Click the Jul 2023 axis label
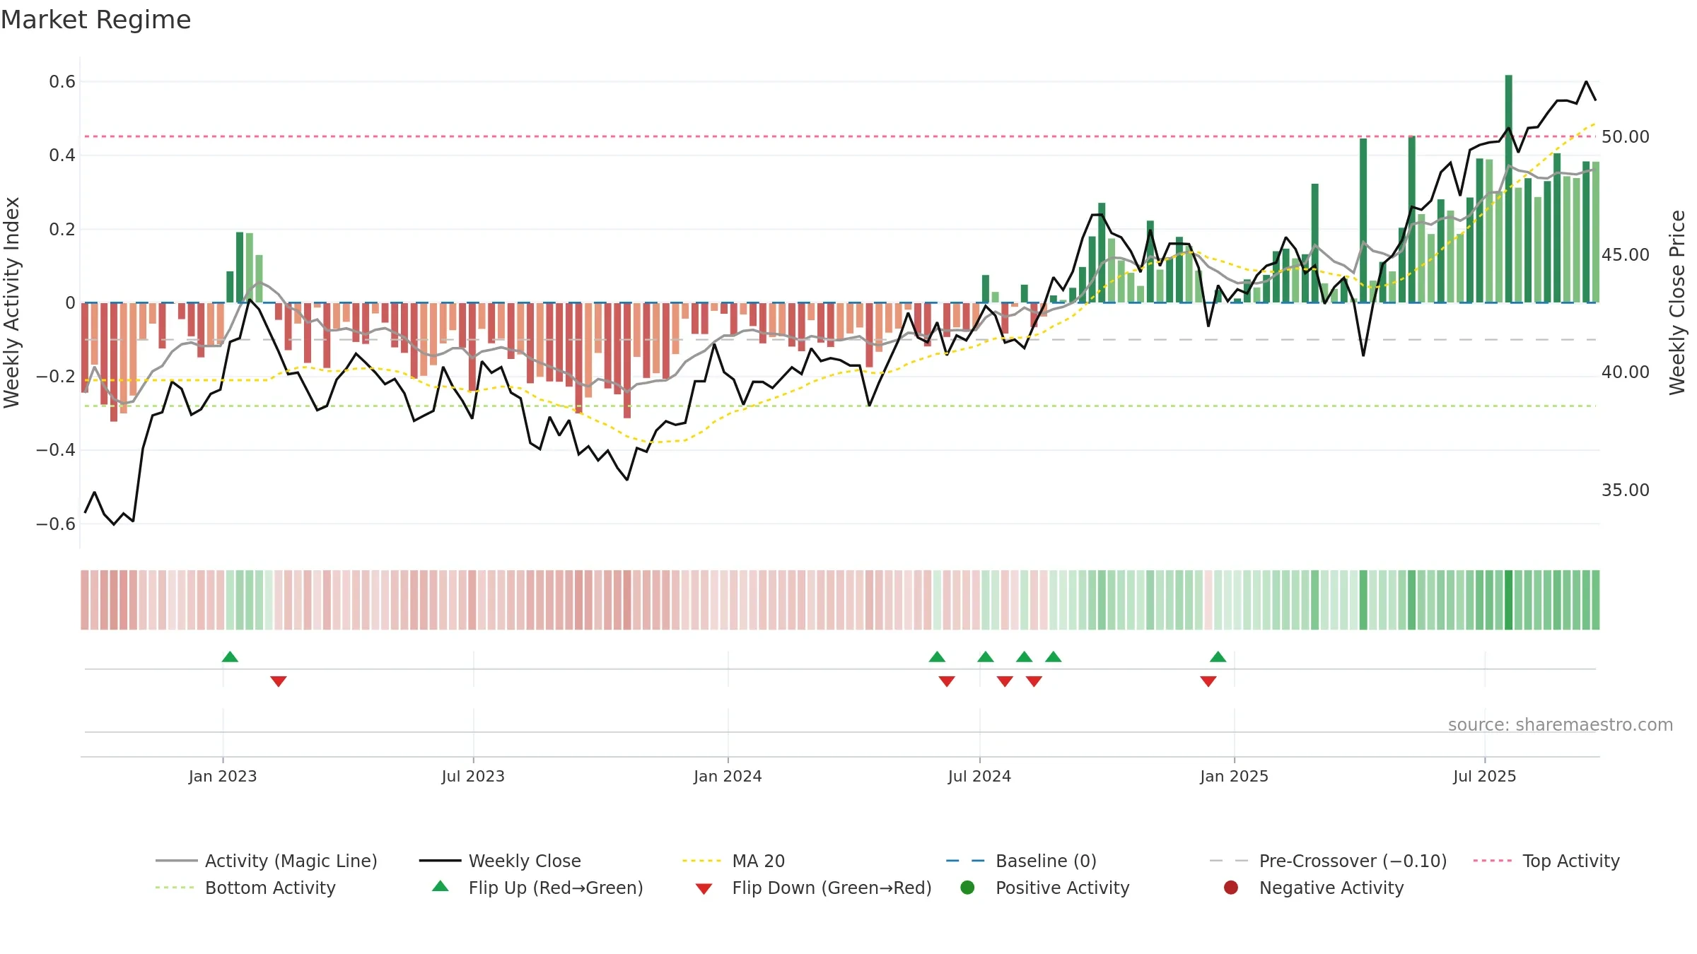 click(473, 777)
